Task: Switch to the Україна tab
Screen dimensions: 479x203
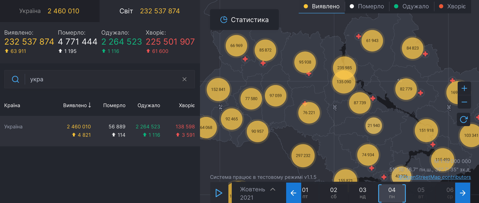Action: click(x=49, y=11)
